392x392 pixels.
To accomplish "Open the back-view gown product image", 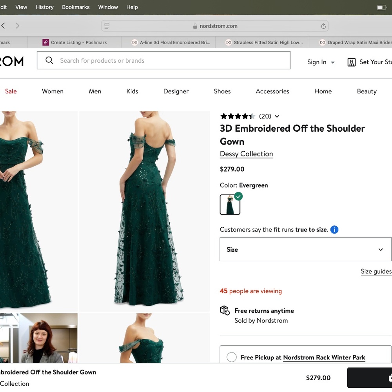I will coord(145,211).
